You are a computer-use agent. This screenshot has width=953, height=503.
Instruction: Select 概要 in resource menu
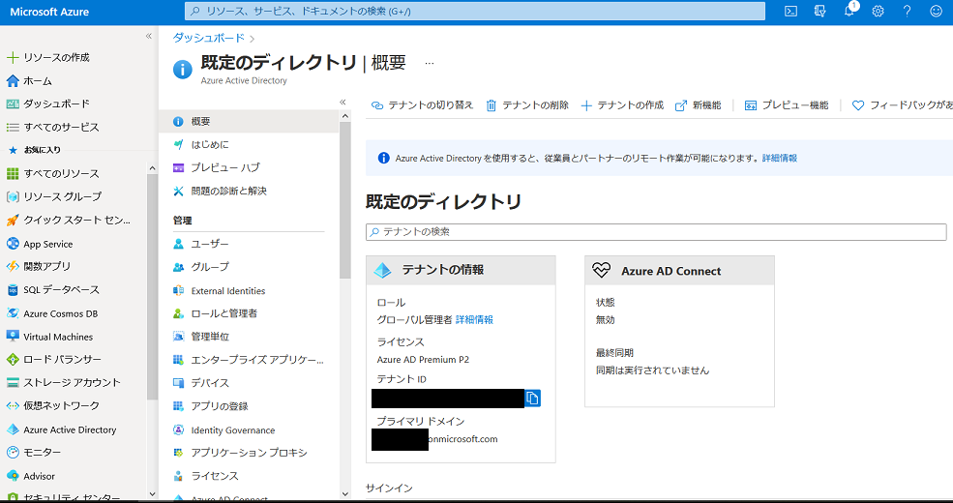pos(249,122)
